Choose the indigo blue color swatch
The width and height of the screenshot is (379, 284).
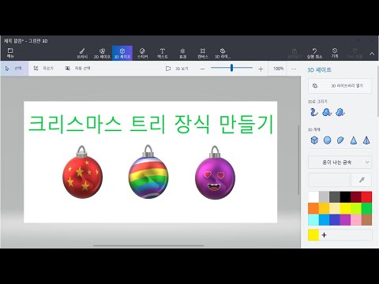click(335, 219)
